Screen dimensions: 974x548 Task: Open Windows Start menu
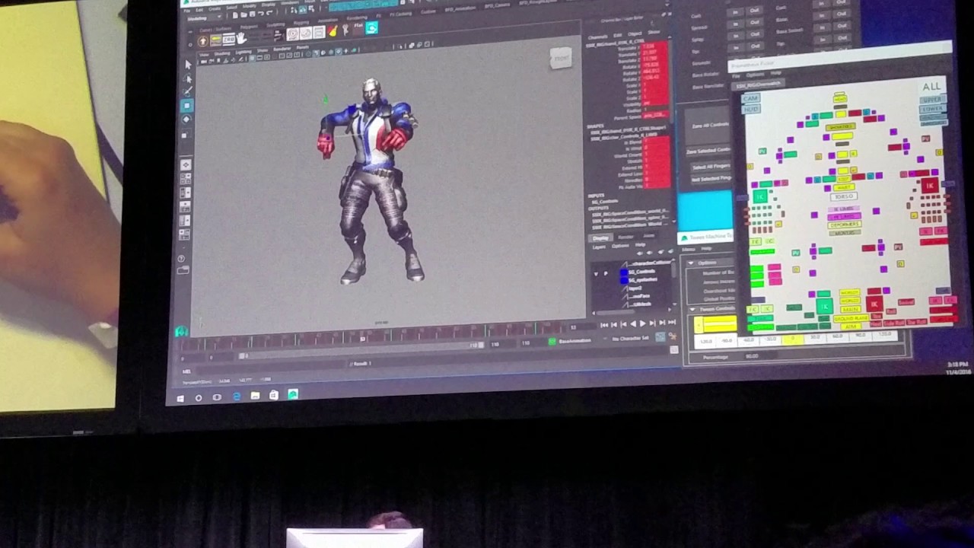[180, 397]
